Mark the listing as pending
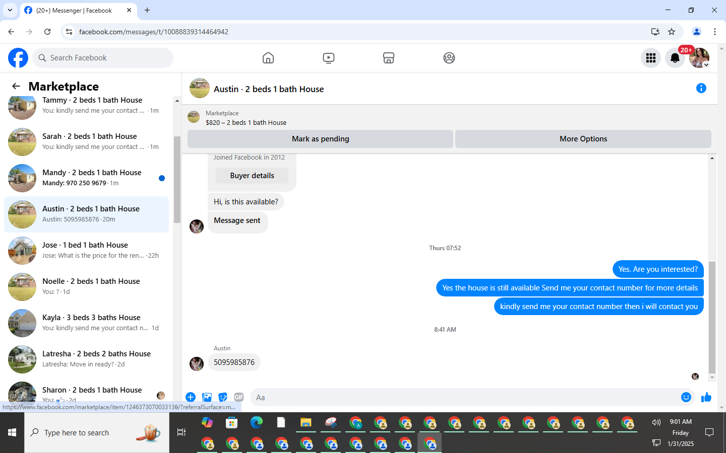The height and width of the screenshot is (453, 726). coord(320,139)
